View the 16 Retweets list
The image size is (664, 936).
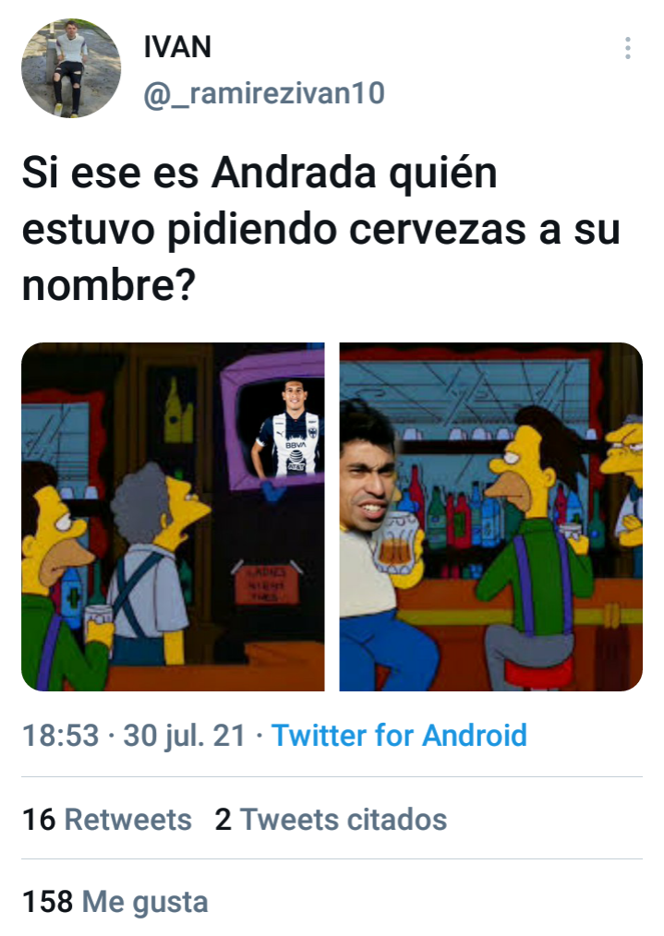pyautogui.click(x=107, y=819)
